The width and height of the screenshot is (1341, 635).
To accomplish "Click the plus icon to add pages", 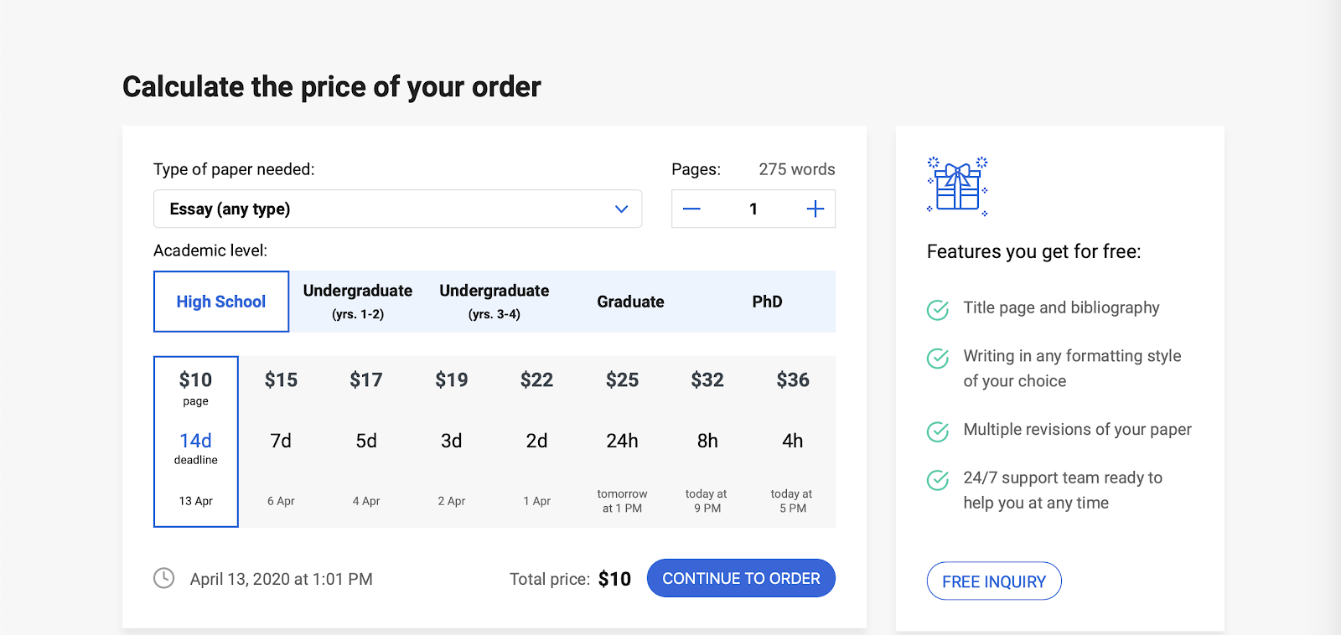I will pos(815,209).
